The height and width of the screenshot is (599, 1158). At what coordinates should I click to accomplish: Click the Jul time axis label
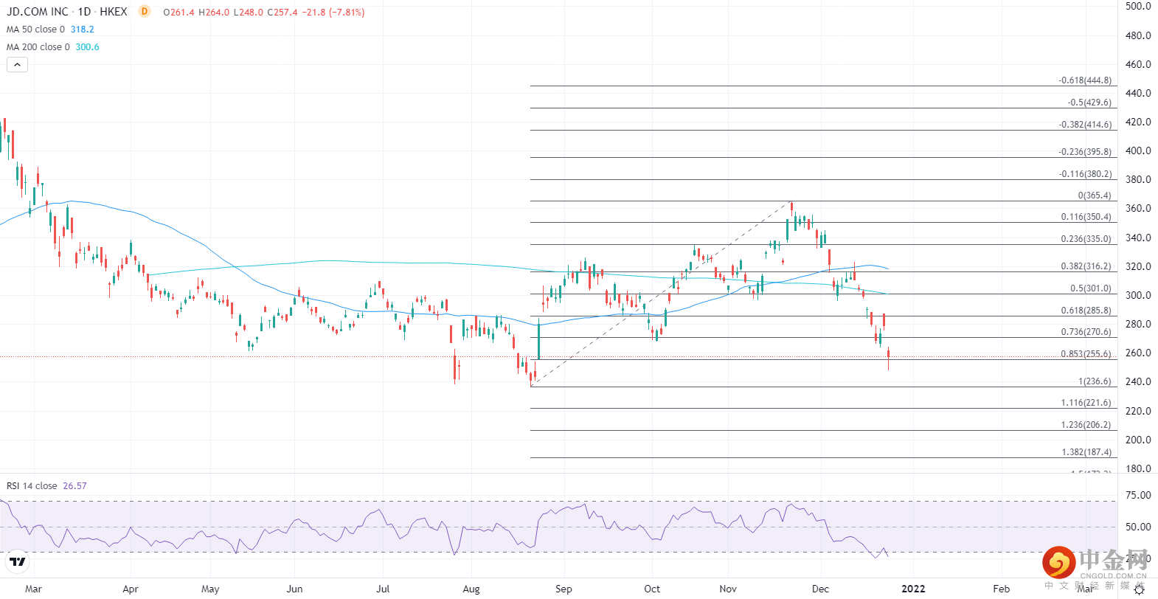point(383,589)
